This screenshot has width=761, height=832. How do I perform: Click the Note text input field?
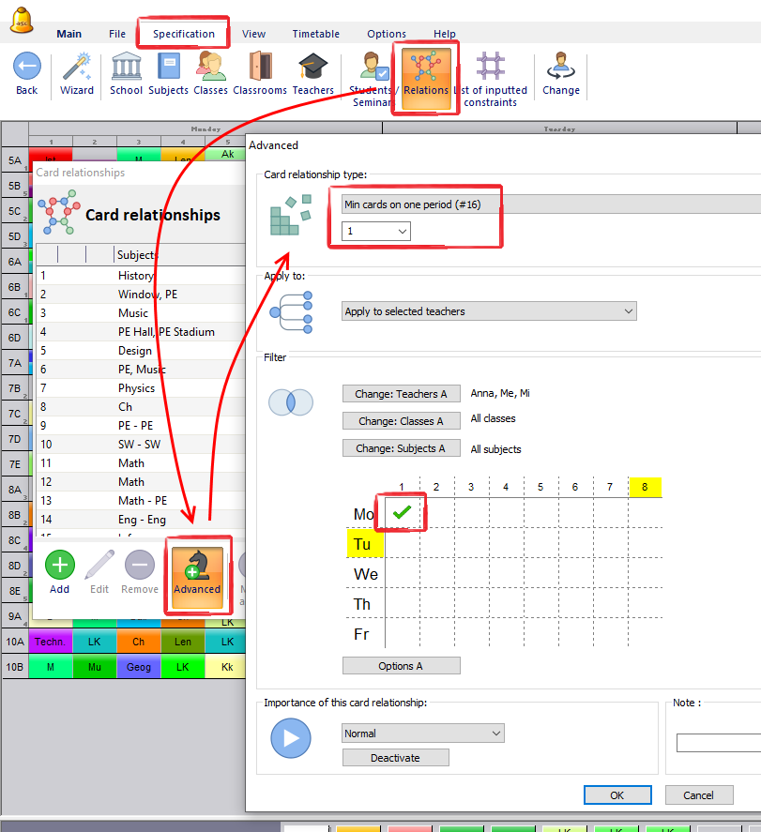pos(719,743)
